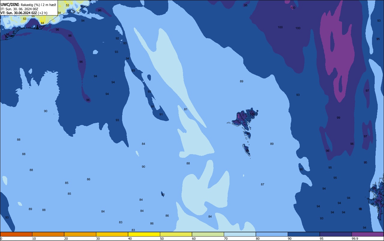
Task: Click the medium blue 90–95 legend segment
Action: click(304, 234)
